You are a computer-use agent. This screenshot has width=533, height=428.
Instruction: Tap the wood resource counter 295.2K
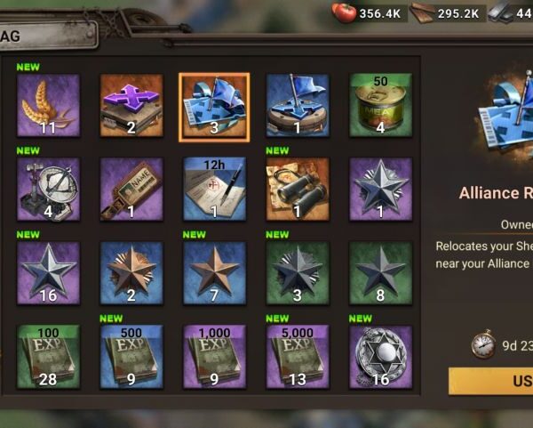[447, 13]
